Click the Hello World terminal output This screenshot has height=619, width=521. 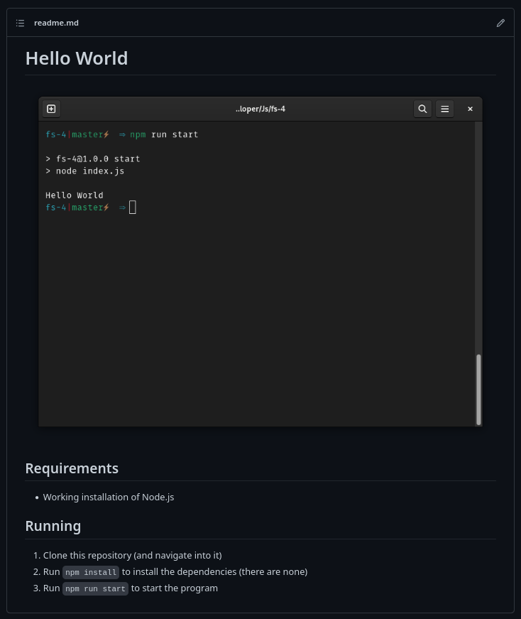(75, 195)
